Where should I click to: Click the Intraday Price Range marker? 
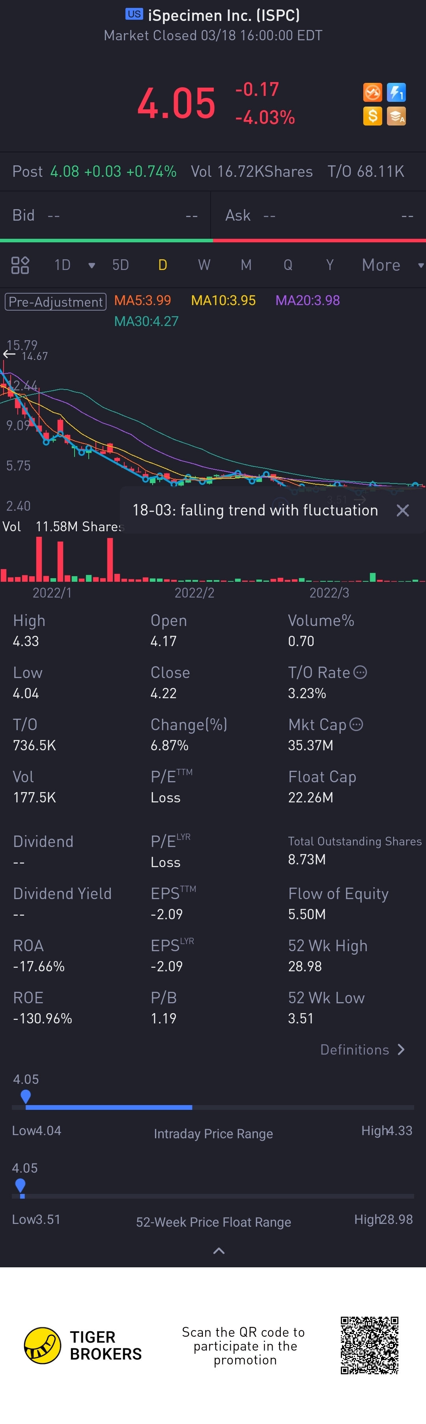25,1096
